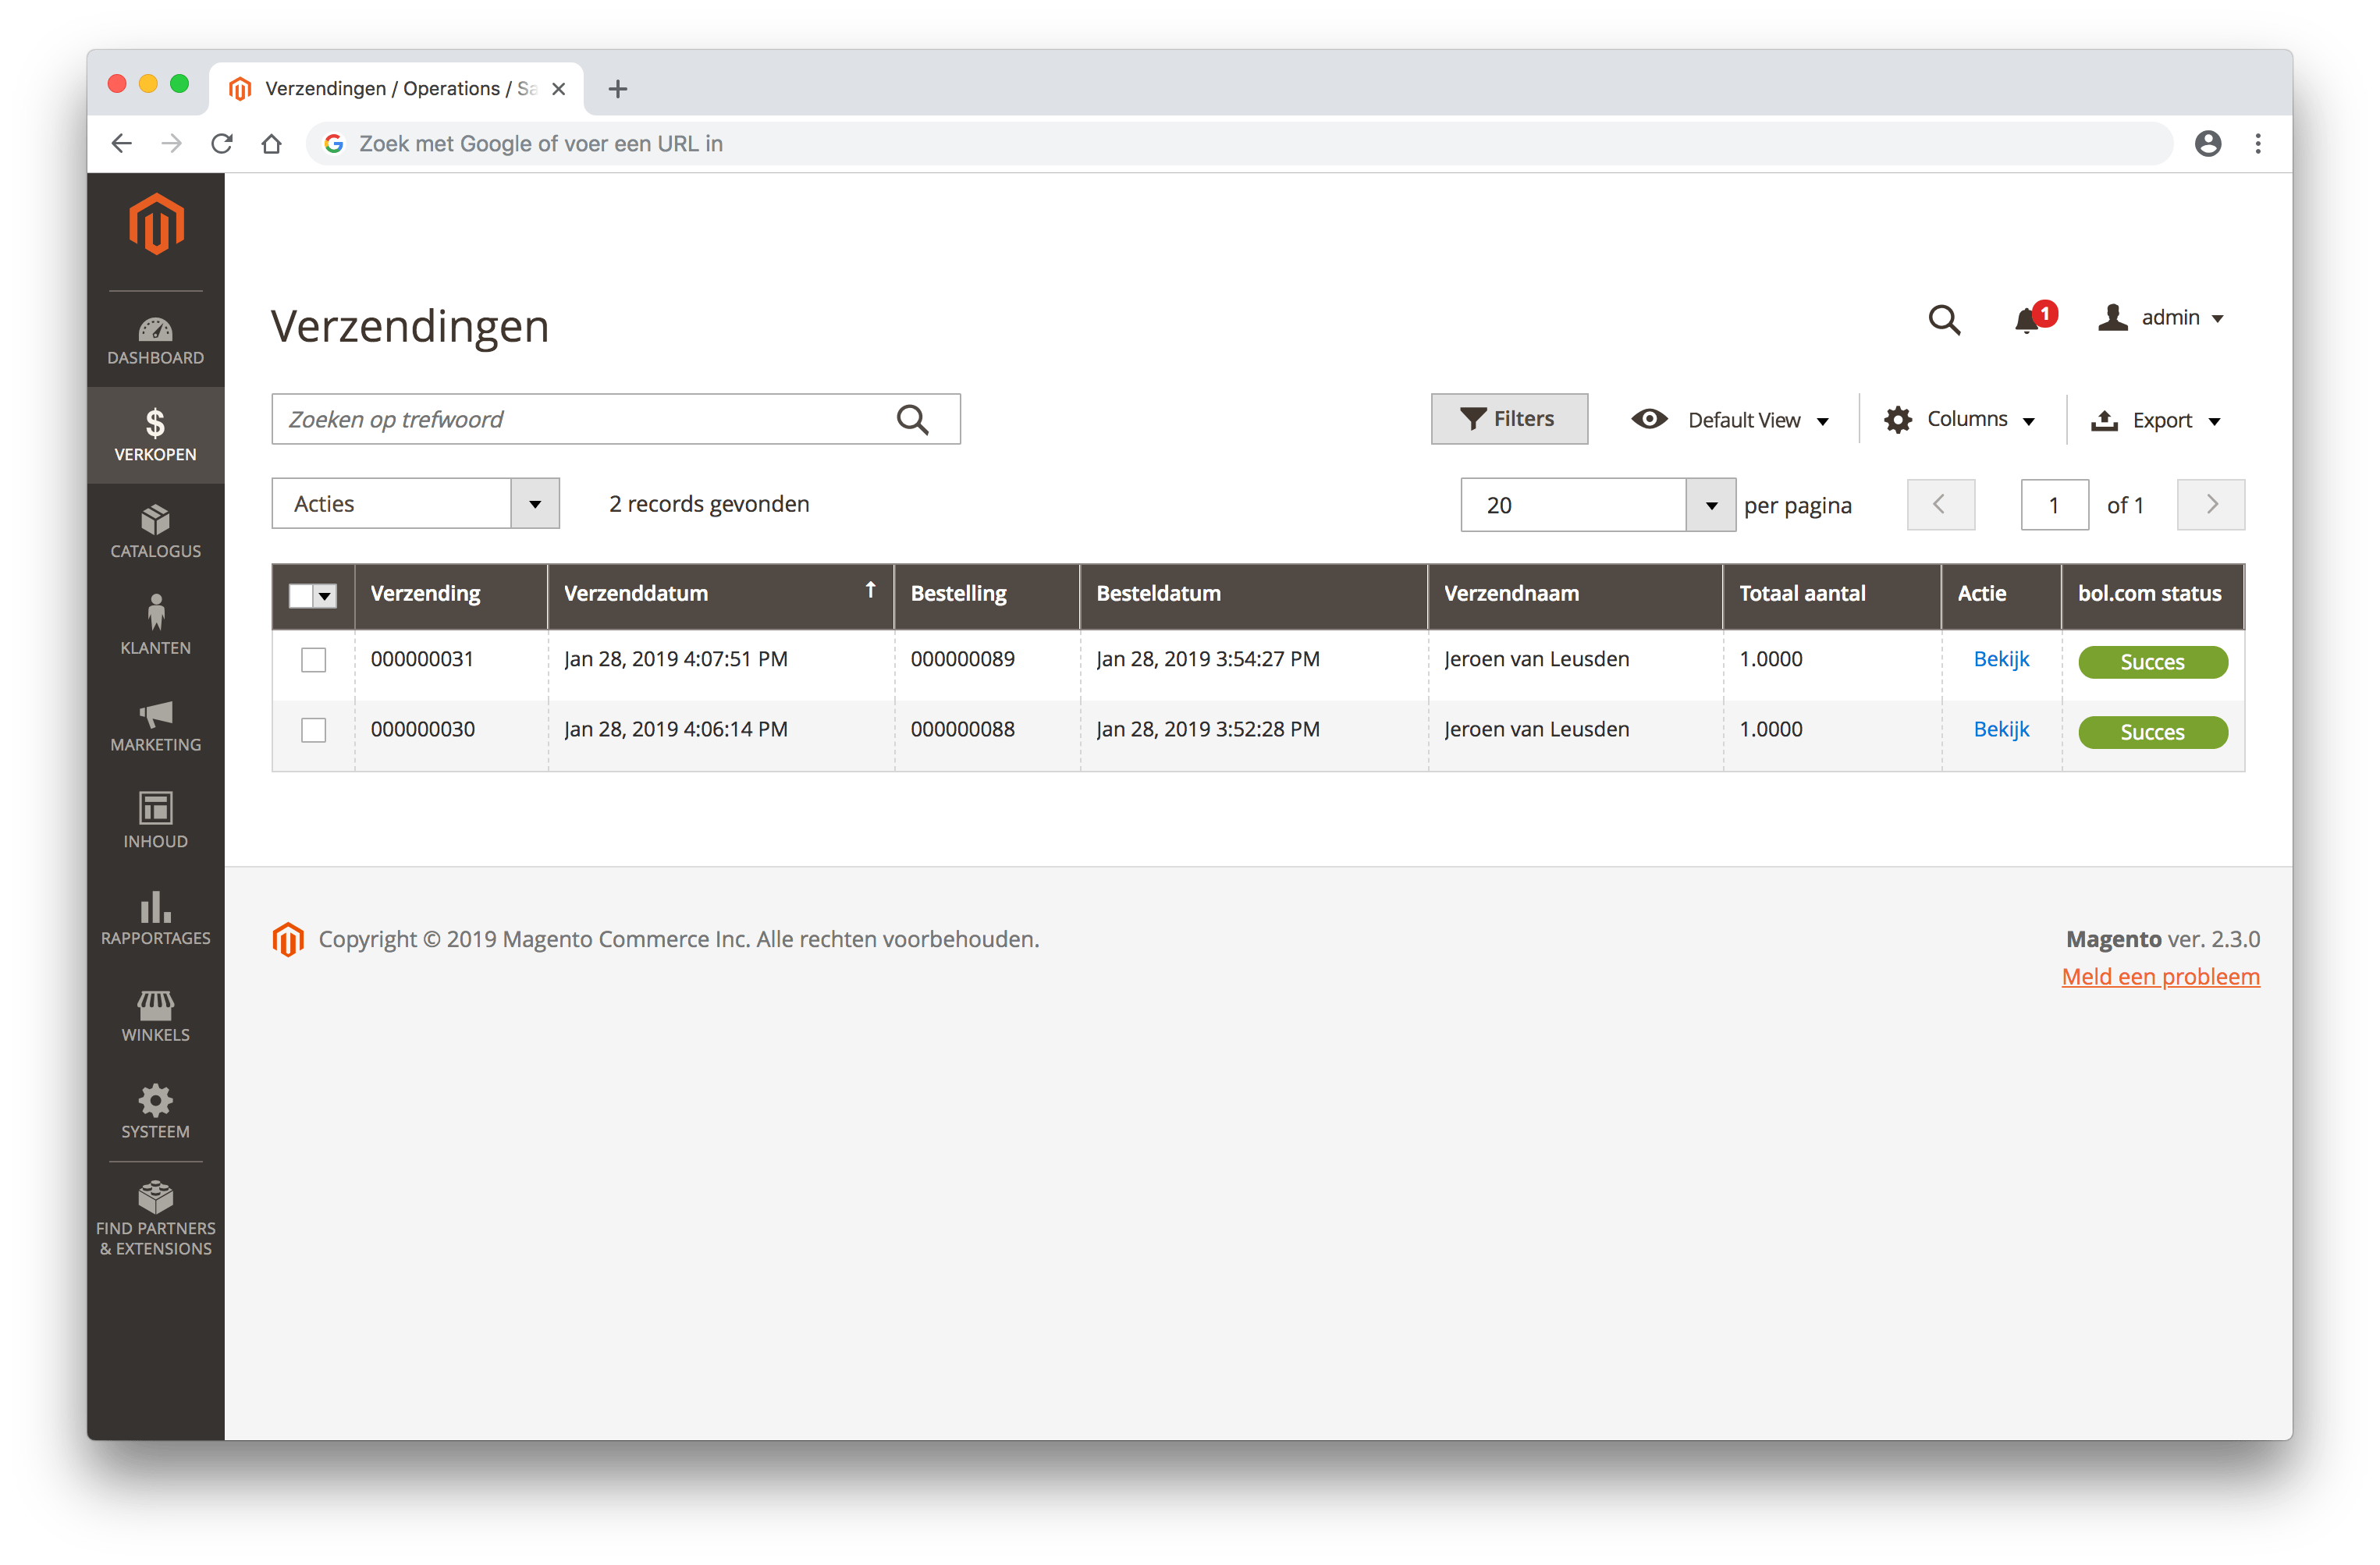2380x1565 pixels.
Task: Go to previous page of results
Action: 1940,505
